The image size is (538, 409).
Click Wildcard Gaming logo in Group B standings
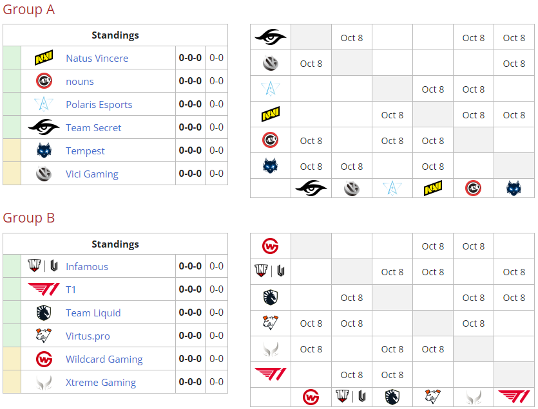(44, 359)
